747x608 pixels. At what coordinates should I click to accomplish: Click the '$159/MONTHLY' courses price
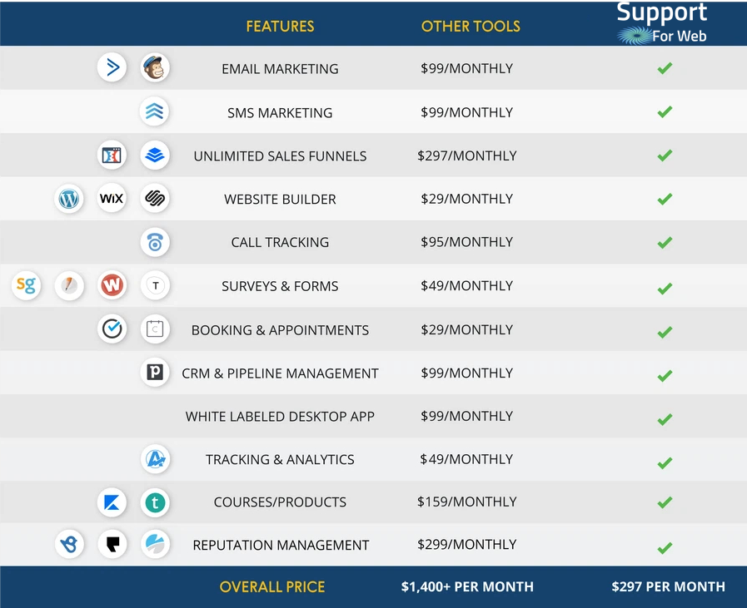coord(467,502)
